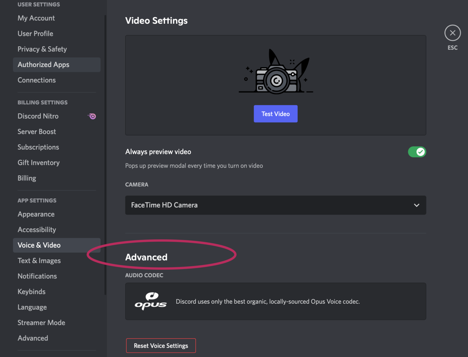
Task: Click the Opus Voice codec description text
Action: click(x=268, y=302)
